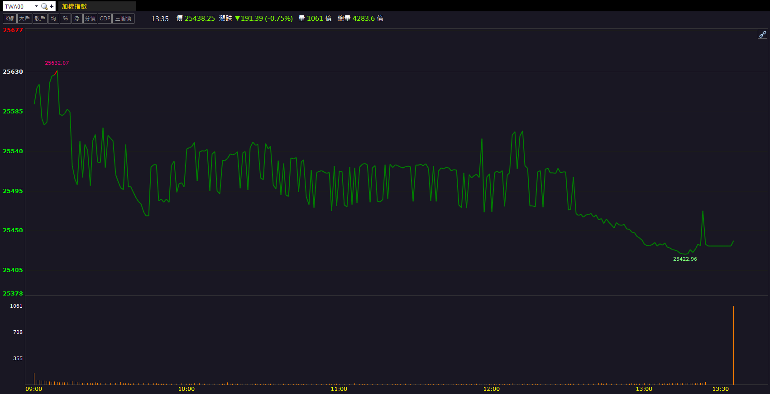
Task: Click the 25422.96 low price label
Action: pyautogui.click(x=684, y=259)
